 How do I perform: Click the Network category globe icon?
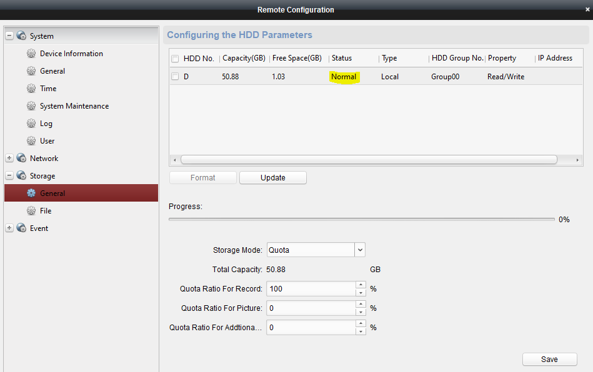coord(21,159)
